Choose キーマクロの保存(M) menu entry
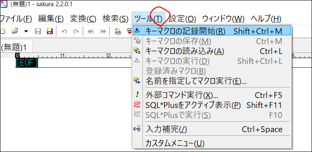This screenshot has width=312, height=152. [212, 41]
